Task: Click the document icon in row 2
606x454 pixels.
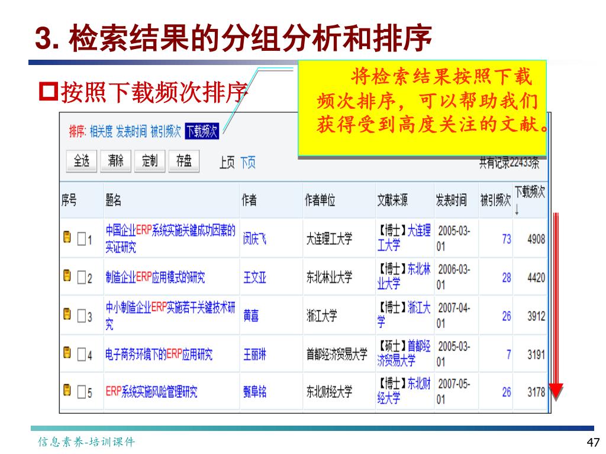Action: (67, 275)
